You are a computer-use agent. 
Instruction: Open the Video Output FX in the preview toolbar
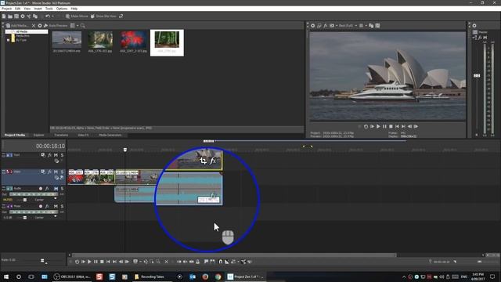coord(326,26)
